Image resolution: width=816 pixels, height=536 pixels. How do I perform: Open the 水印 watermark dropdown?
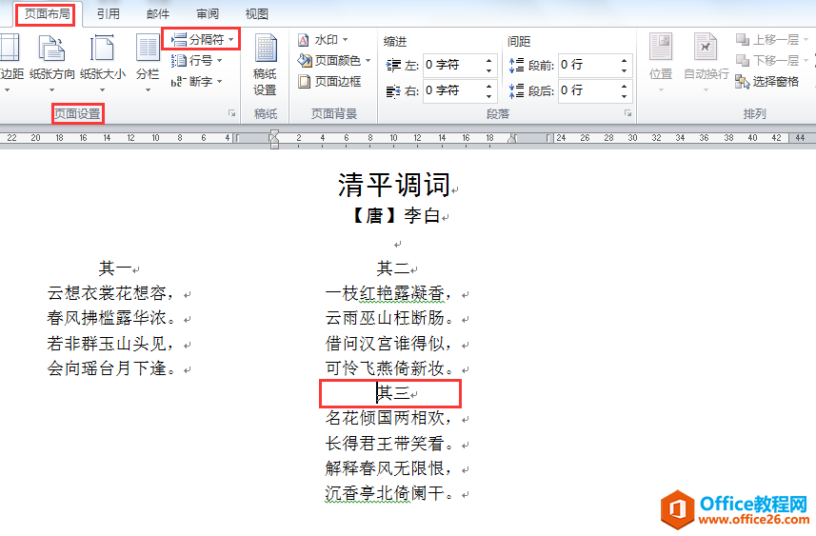tap(323, 40)
